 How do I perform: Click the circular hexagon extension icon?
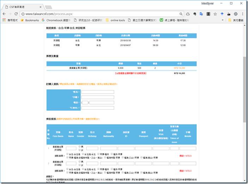pos(236,14)
